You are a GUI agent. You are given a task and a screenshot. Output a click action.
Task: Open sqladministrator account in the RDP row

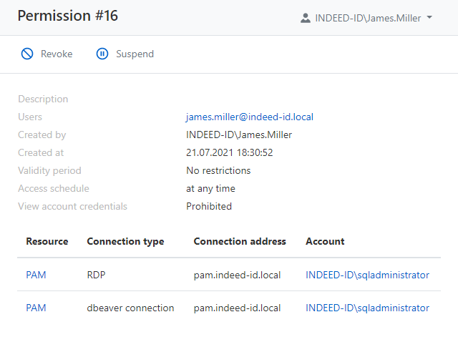point(367,275)
